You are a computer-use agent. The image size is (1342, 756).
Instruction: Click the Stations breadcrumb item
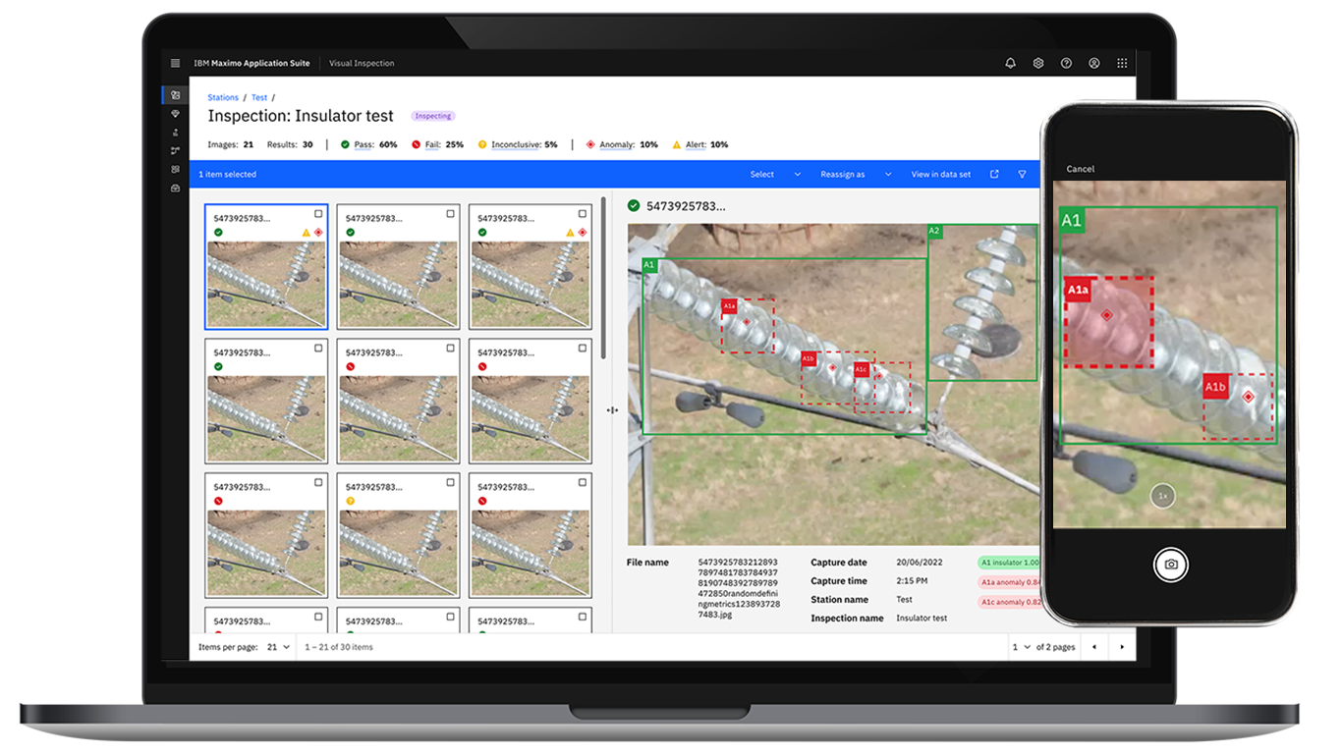pos(222,97)
